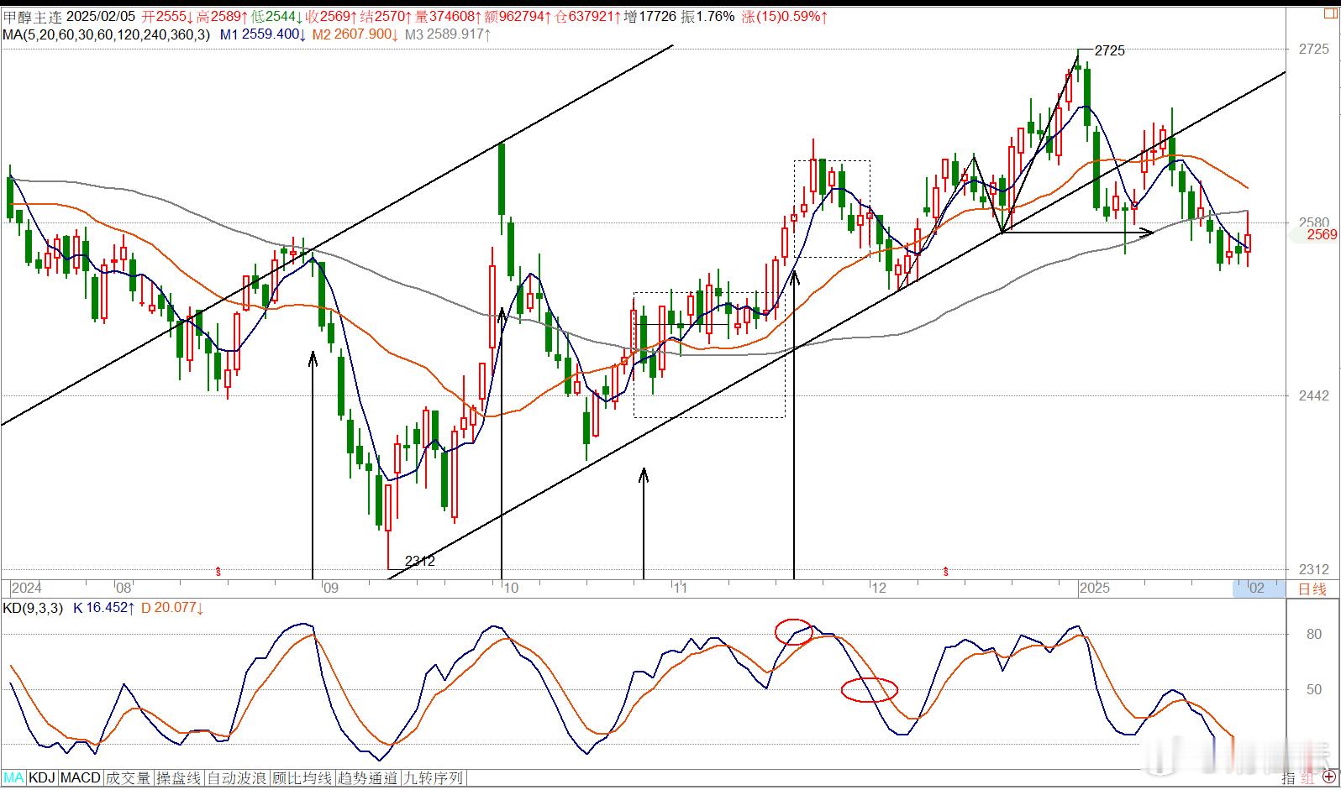Select the 成交量 volume tab
1341x790 pixels.
point(129,777)
